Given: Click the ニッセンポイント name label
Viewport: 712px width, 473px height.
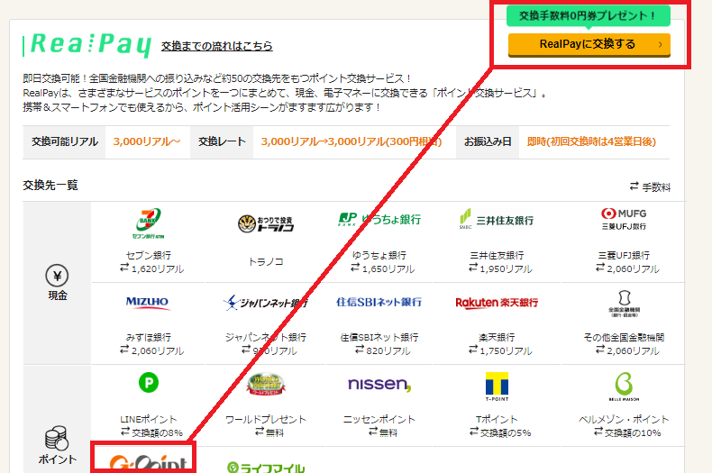Looking at the screenshot, I should (x=379, y=419).
